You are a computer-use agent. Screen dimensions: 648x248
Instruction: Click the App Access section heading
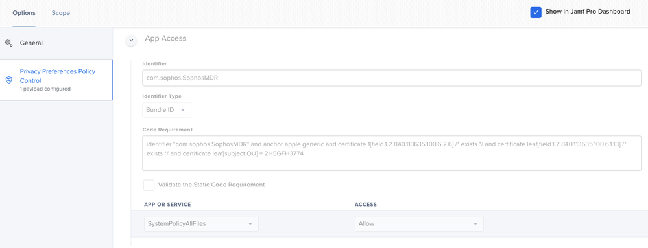click(x=165, y=38)
